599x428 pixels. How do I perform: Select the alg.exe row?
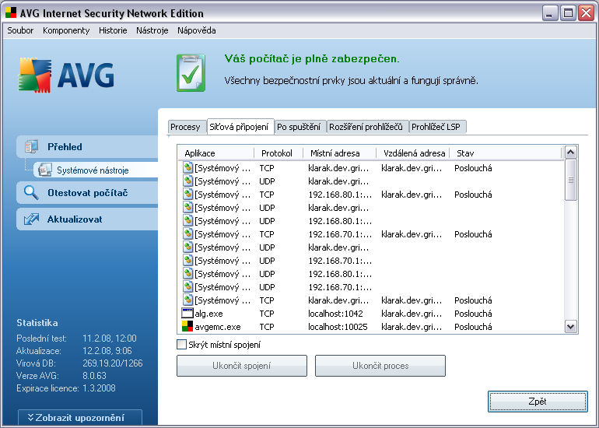[371, 314]
